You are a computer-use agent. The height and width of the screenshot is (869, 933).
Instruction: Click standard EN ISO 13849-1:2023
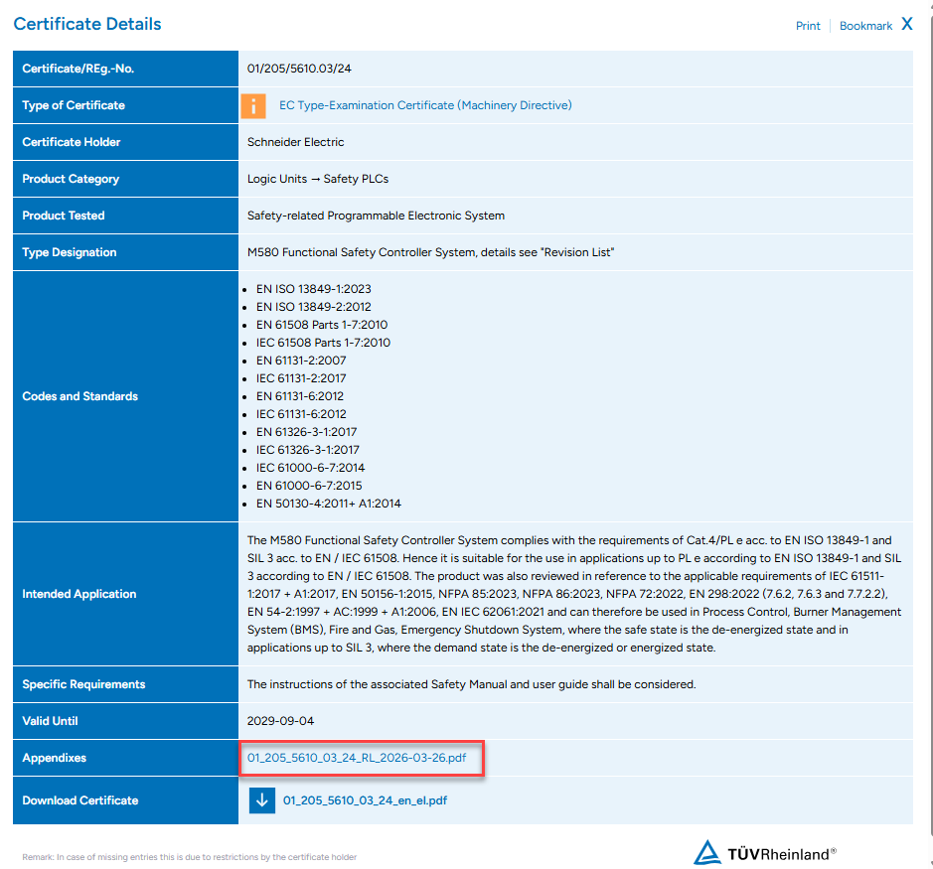(x=314, y=289)
